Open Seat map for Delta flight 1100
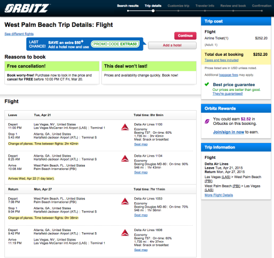The height and width of the screenshot is (258, 274). point(141,144)
